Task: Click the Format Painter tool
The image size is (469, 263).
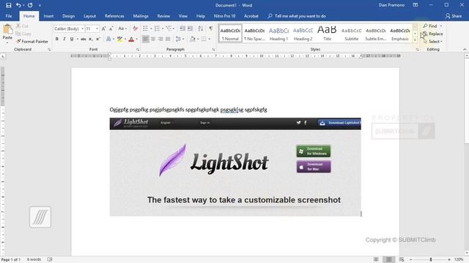Action: pos(32,42)
